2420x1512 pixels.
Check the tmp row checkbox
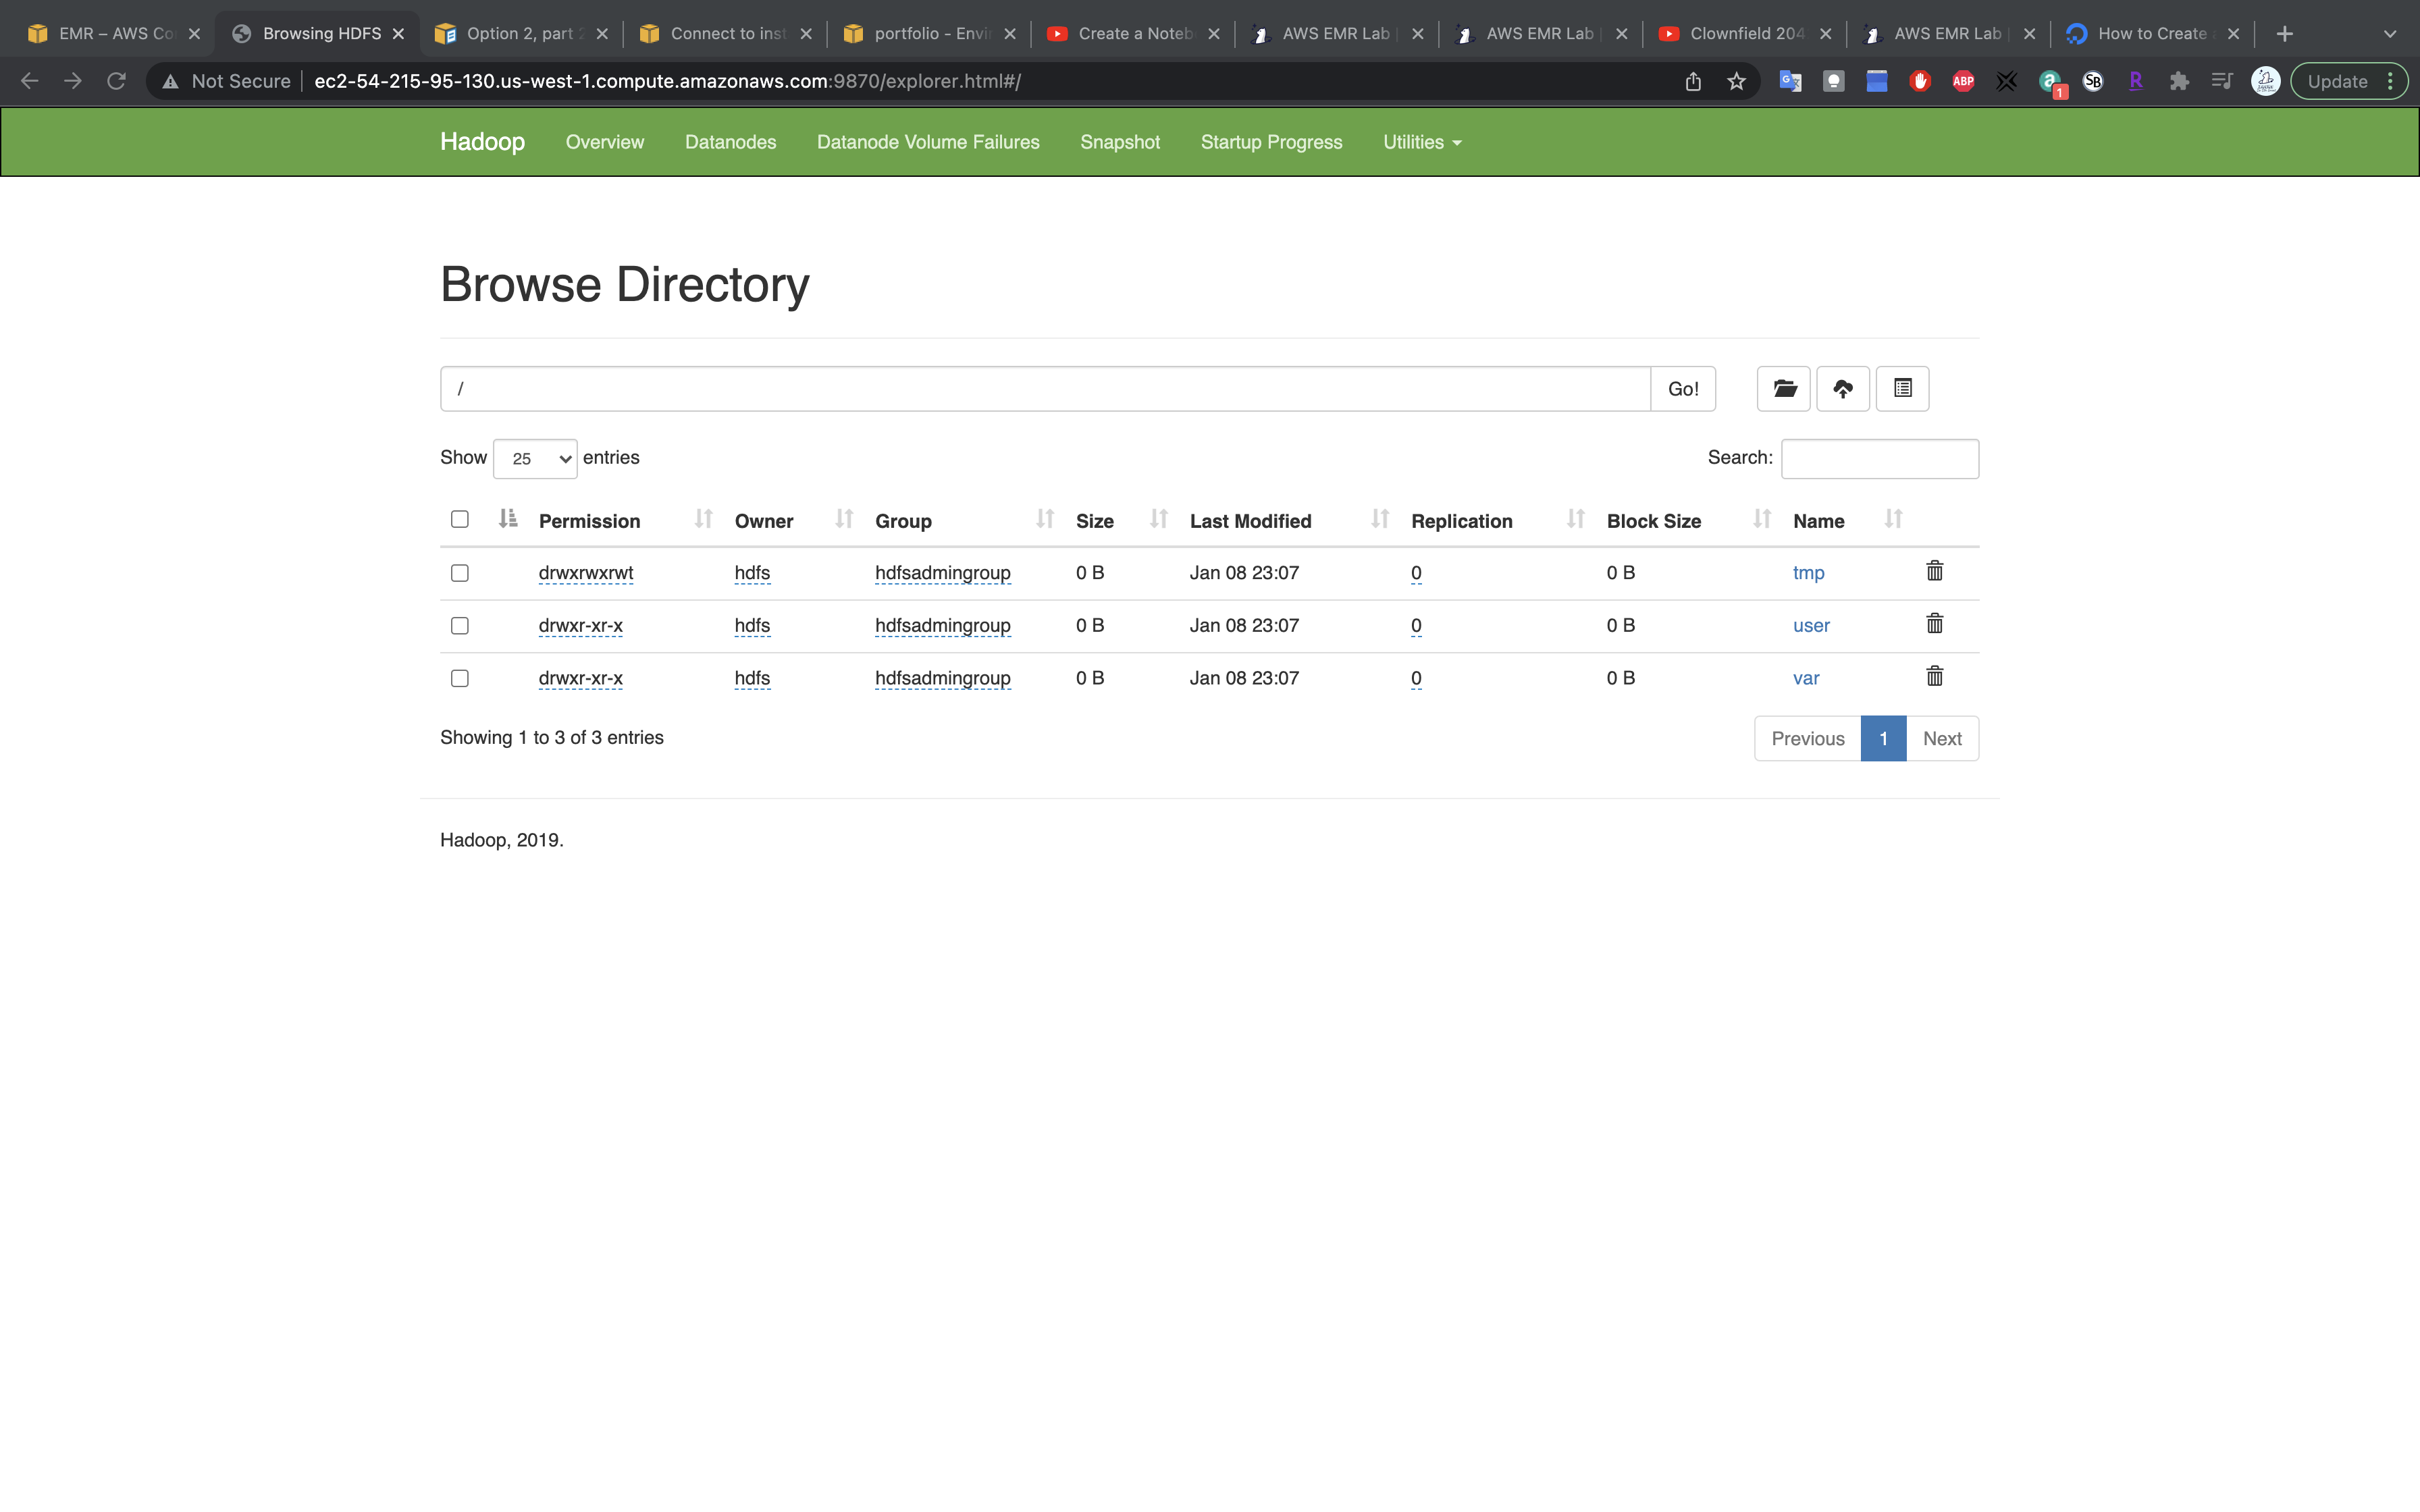(x=460, y=573)
